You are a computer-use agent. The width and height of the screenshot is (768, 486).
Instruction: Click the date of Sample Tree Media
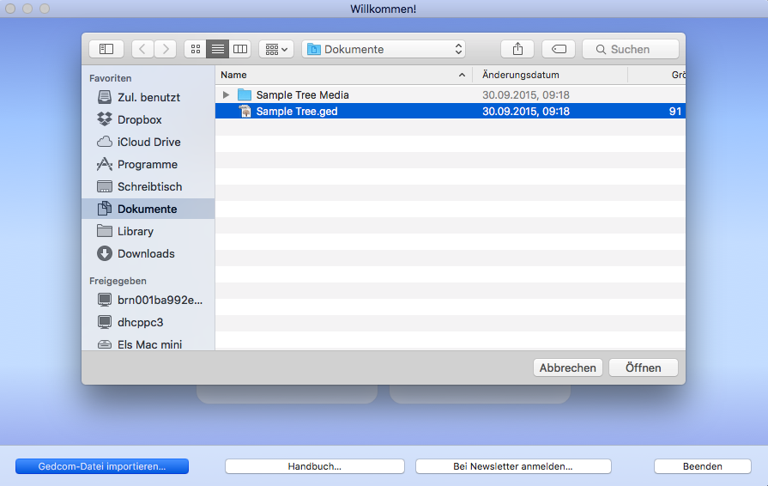point(525,94)
